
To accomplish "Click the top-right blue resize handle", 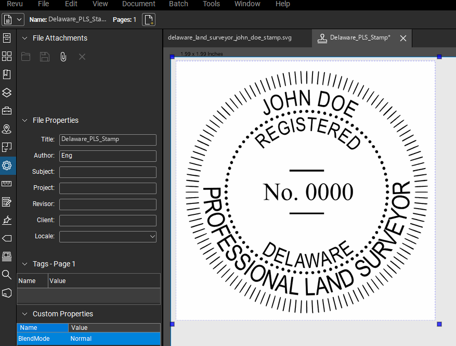I will 439,57.
